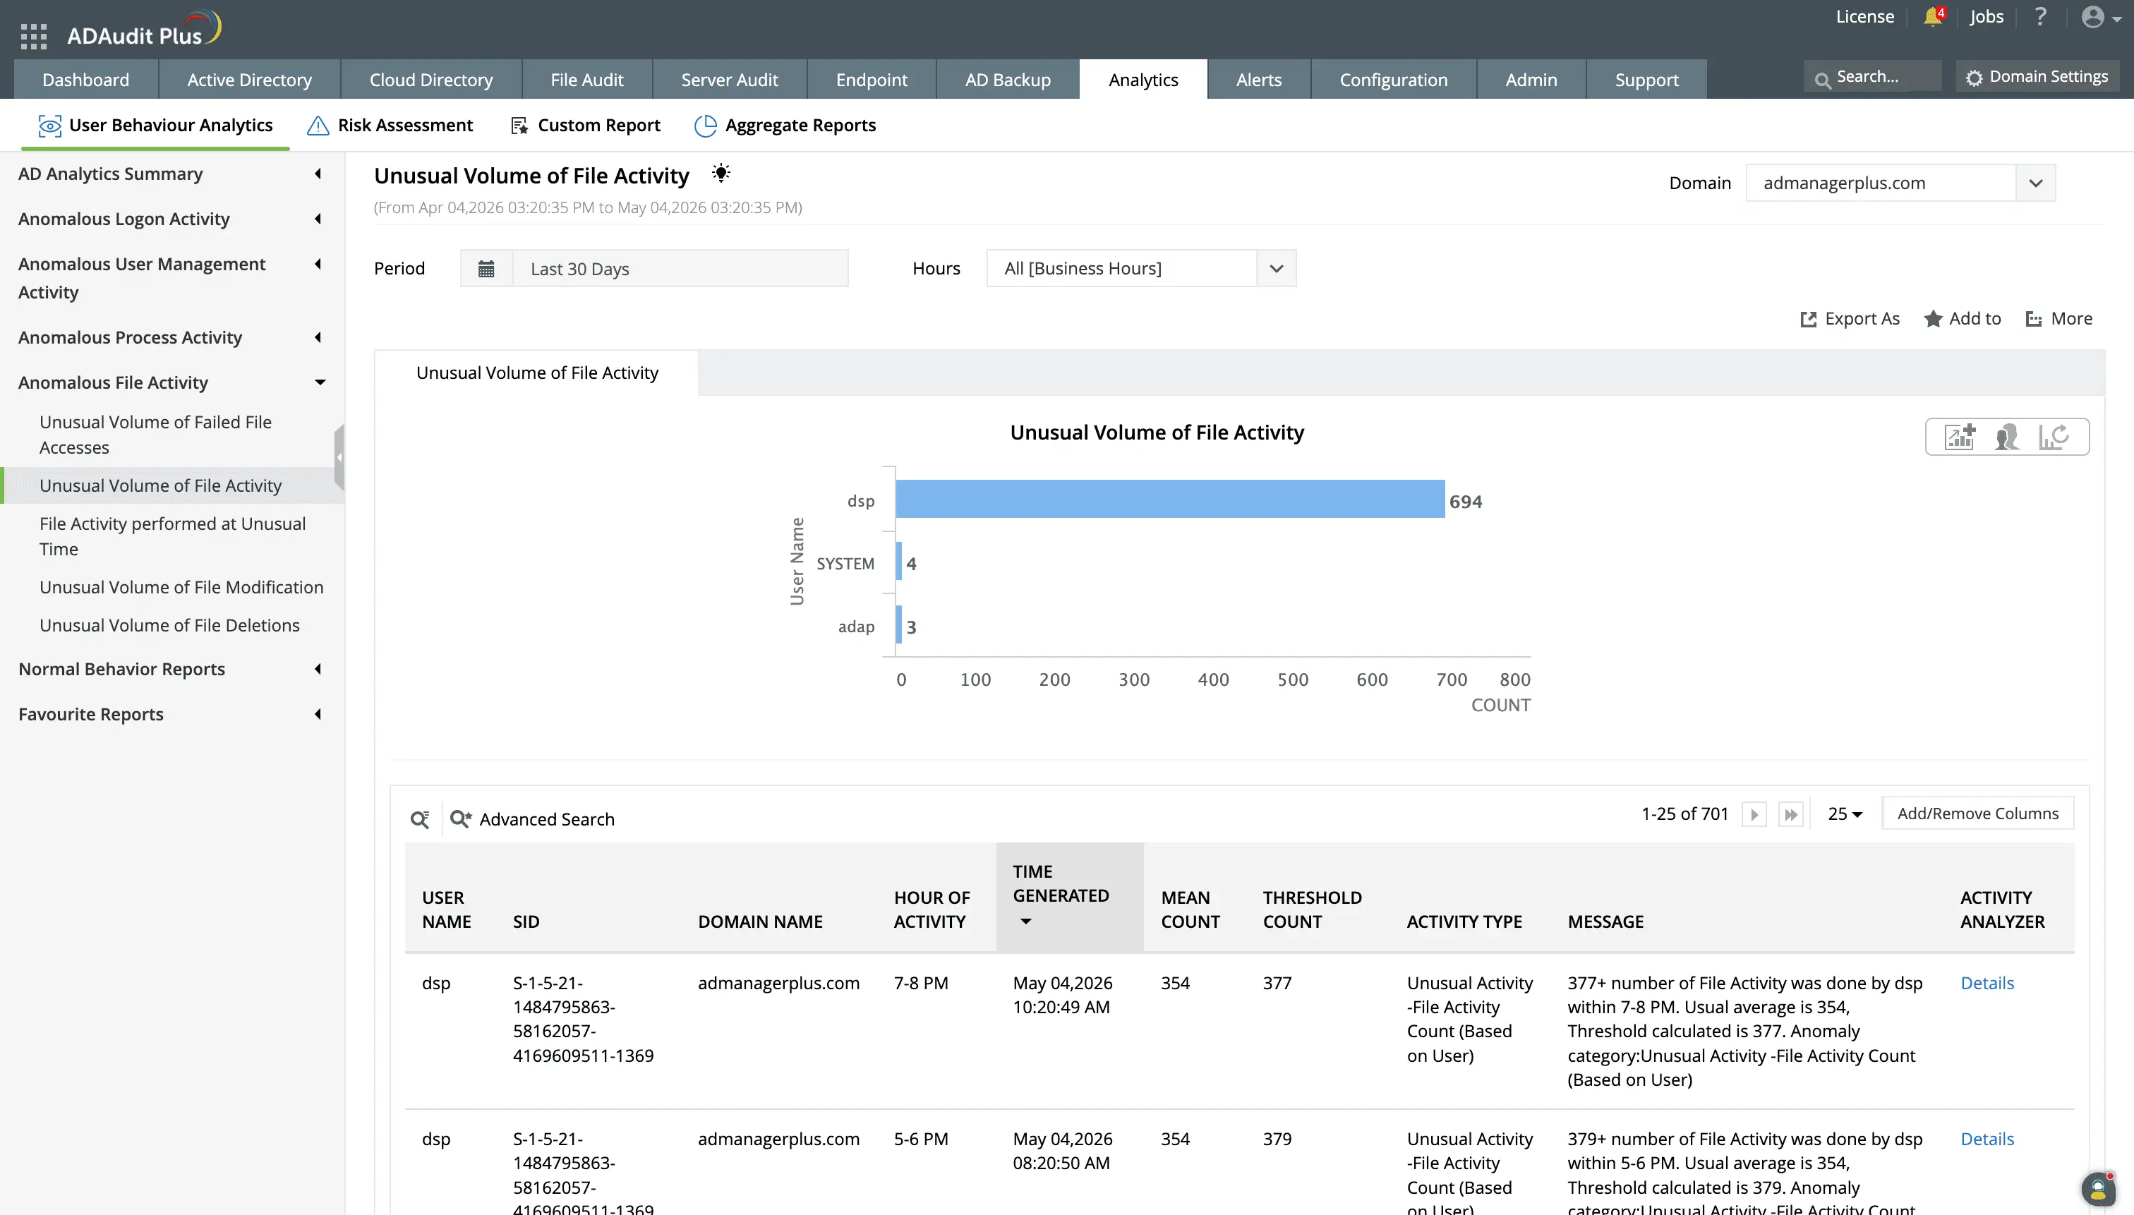The image size is (2134, 1215).
Task: Click the quick table search icon
Action: click(420, 819)
